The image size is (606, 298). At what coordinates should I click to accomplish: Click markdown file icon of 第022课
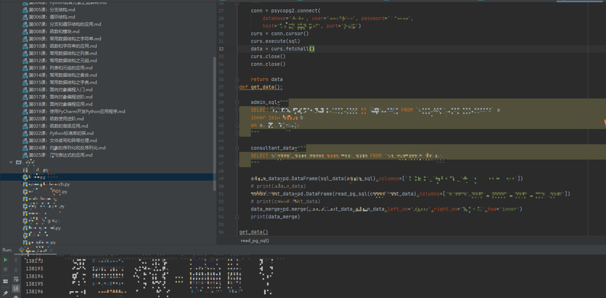coord(25,133)
